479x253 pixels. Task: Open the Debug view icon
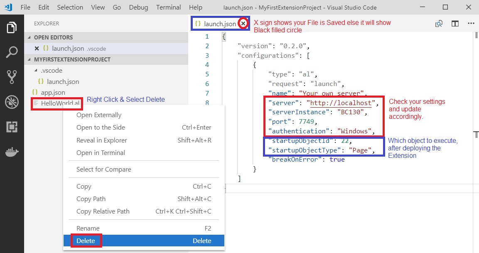(12, 102)
